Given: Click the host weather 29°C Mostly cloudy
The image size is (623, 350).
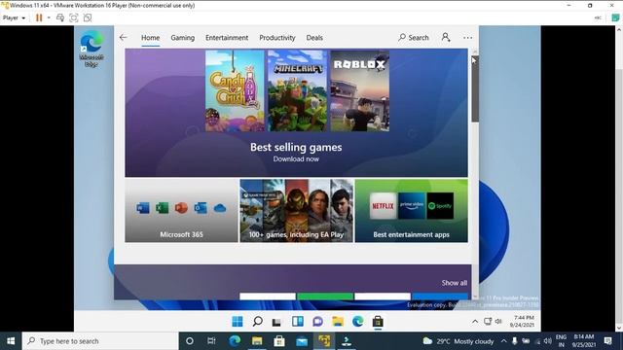Looking at the screenshot, I should pyautogui.click(x=458, y=341).
